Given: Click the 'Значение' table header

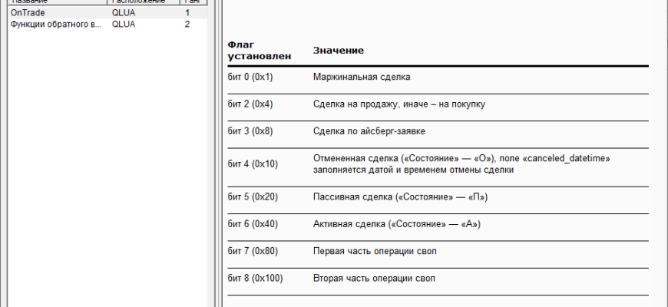Looking at the screenshot, I should [338, 50].
